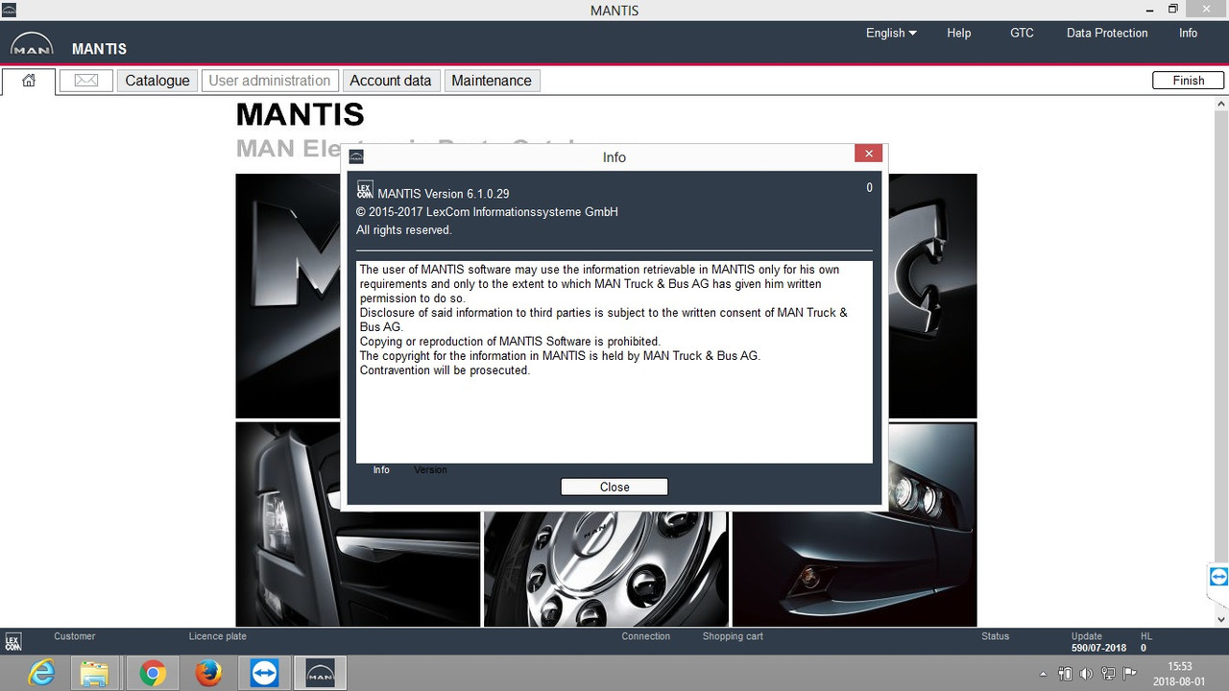Image resolution: width=1229 pixels, height=691 pixels.
Task: Open Internet Explorer from taskbar
Action: 41,673
